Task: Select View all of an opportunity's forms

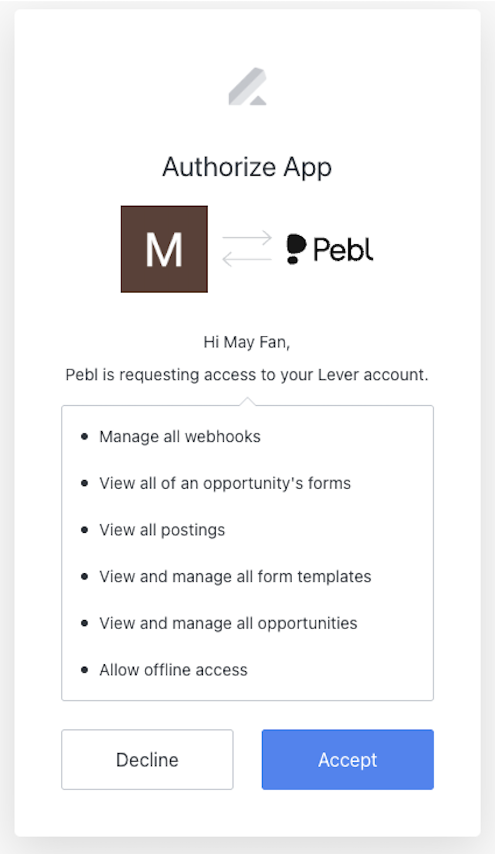Action: pyautogui.click(x=225, y=483)
